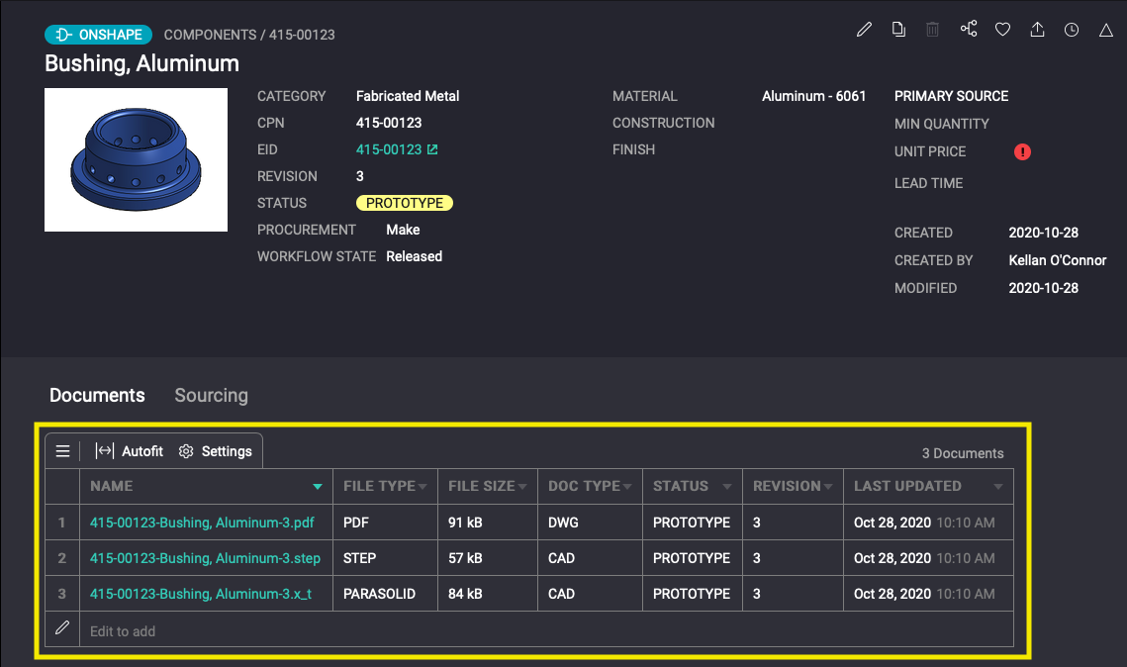Switch to the Sourcing tab
The height and width of the screenshot is (667, 1127).
click(211, 395)
